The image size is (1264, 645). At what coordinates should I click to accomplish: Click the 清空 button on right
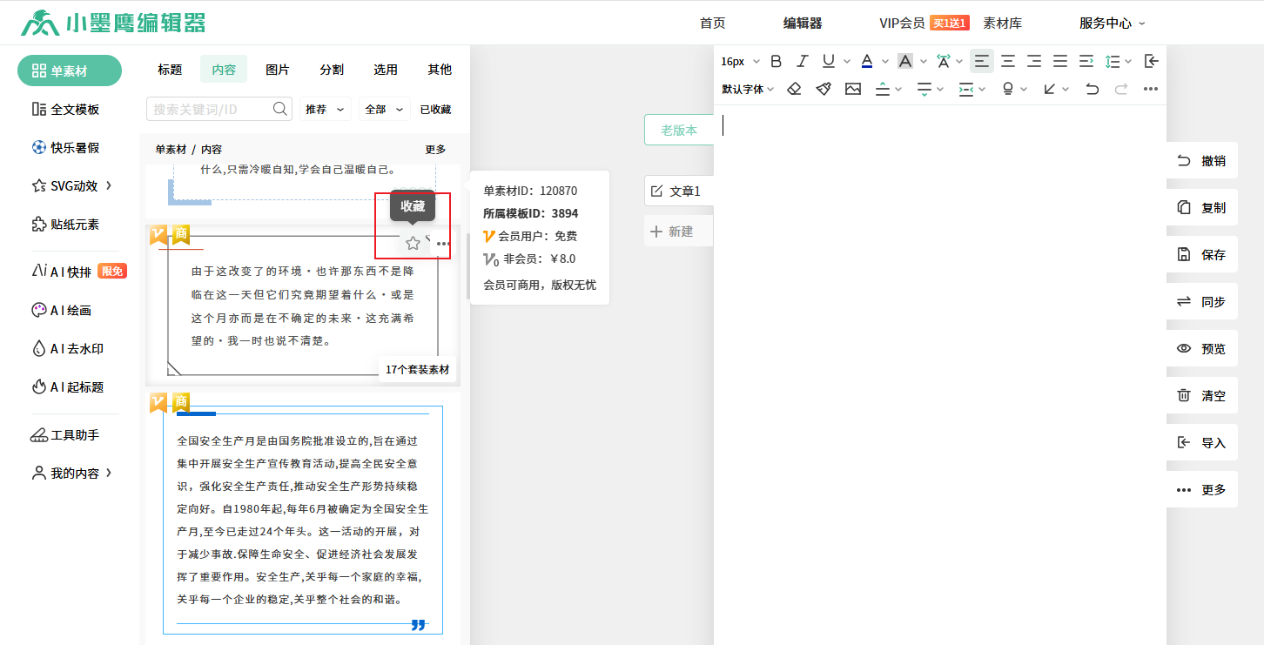(1201, 395)
